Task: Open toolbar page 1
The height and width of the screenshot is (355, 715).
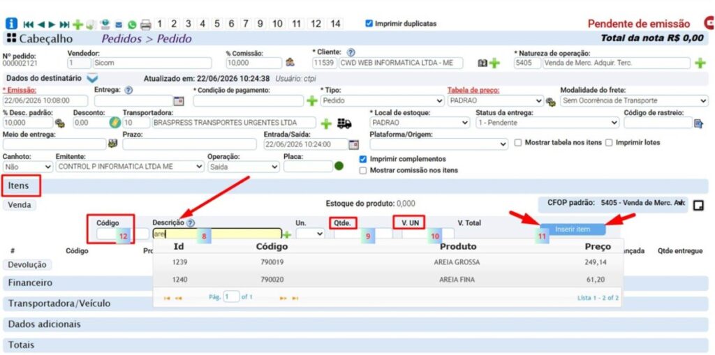Action: point(159,24)
